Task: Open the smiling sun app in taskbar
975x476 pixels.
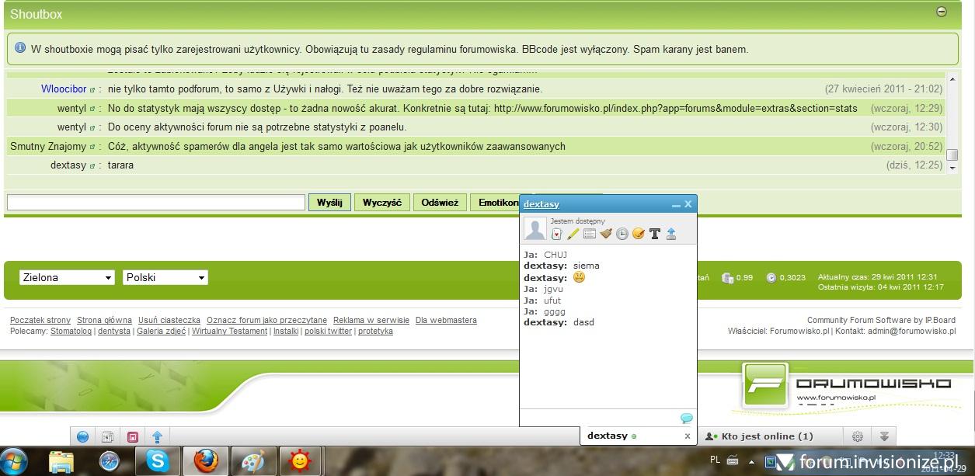Action: coord(299,461)
